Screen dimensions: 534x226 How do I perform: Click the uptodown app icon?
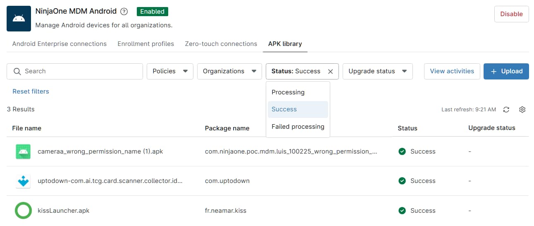(24, 181)
